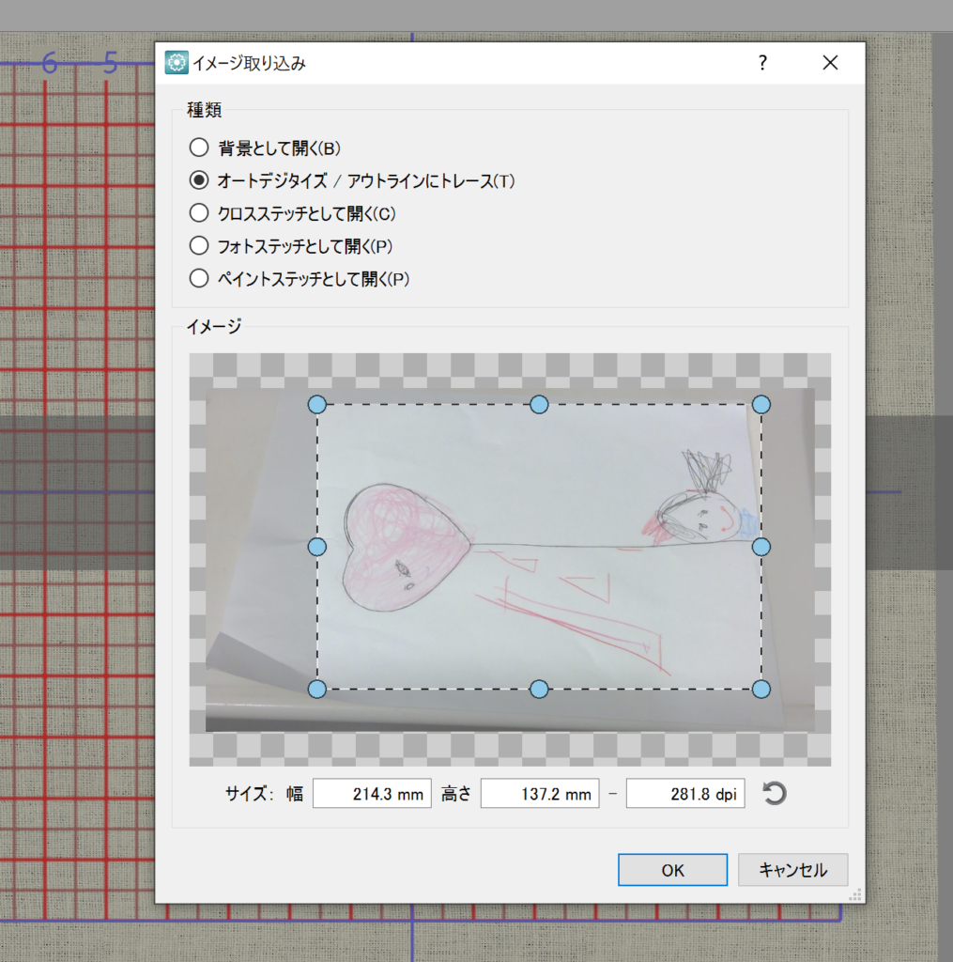
Task: Close the イメージ取り込み dialog
Action: coord(830,63)
